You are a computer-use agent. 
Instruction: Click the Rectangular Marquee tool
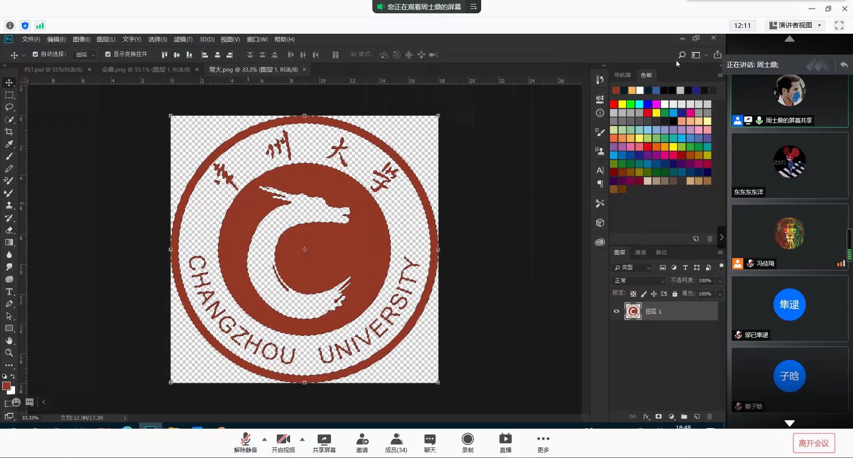click(x=9, y=95)
